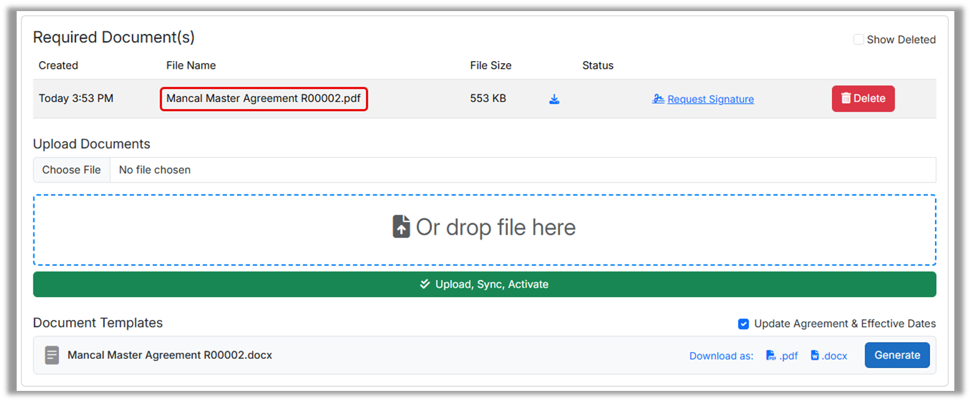Select the Mancal Master Agreement R00002.docx template name

pyautogui.click(x=169, y=355)
